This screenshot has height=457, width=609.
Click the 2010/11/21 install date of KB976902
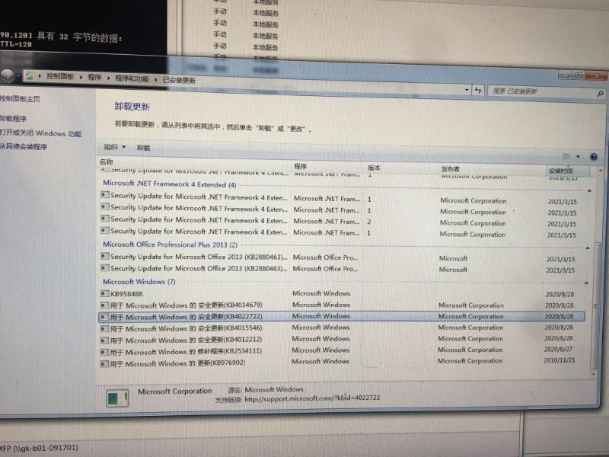tap(560, 360)
